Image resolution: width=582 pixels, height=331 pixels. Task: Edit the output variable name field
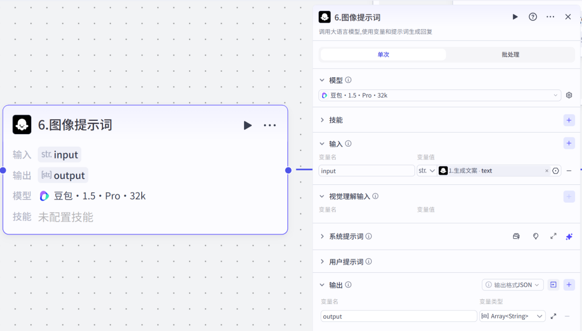398,316
